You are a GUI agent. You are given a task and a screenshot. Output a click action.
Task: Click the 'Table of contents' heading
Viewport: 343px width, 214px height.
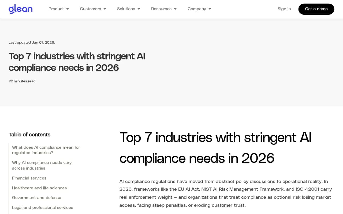click(x=29, y=135)
